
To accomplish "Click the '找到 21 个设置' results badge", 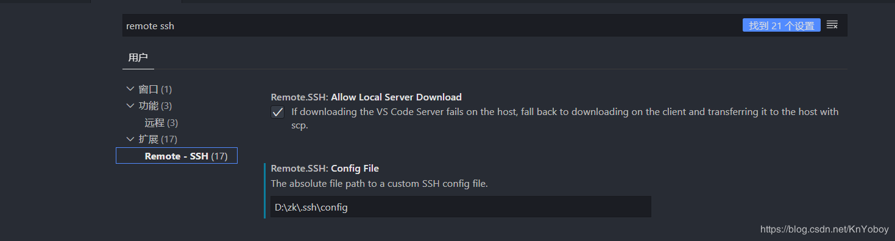I will pos(781,26).
